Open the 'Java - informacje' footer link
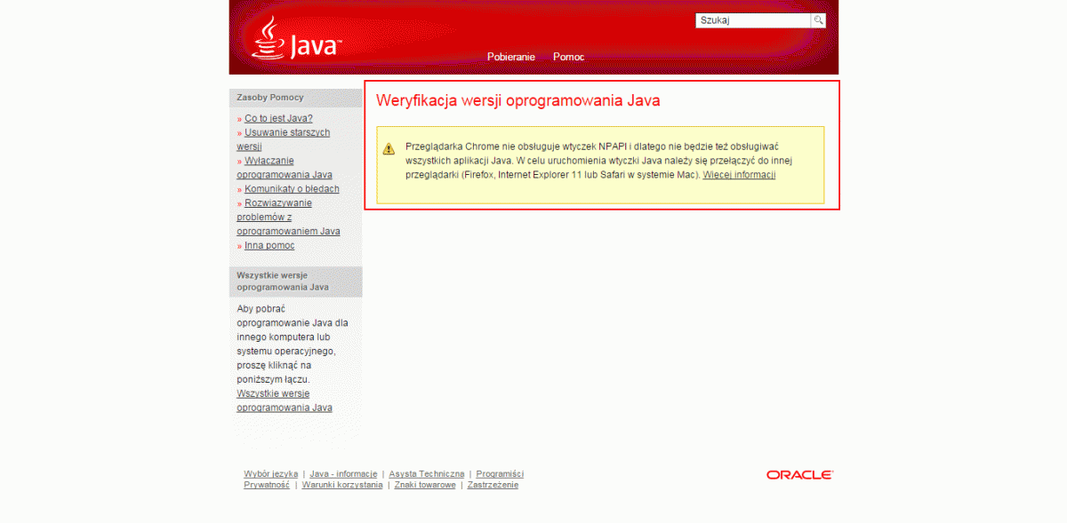1067x523 pixels. 343,474
